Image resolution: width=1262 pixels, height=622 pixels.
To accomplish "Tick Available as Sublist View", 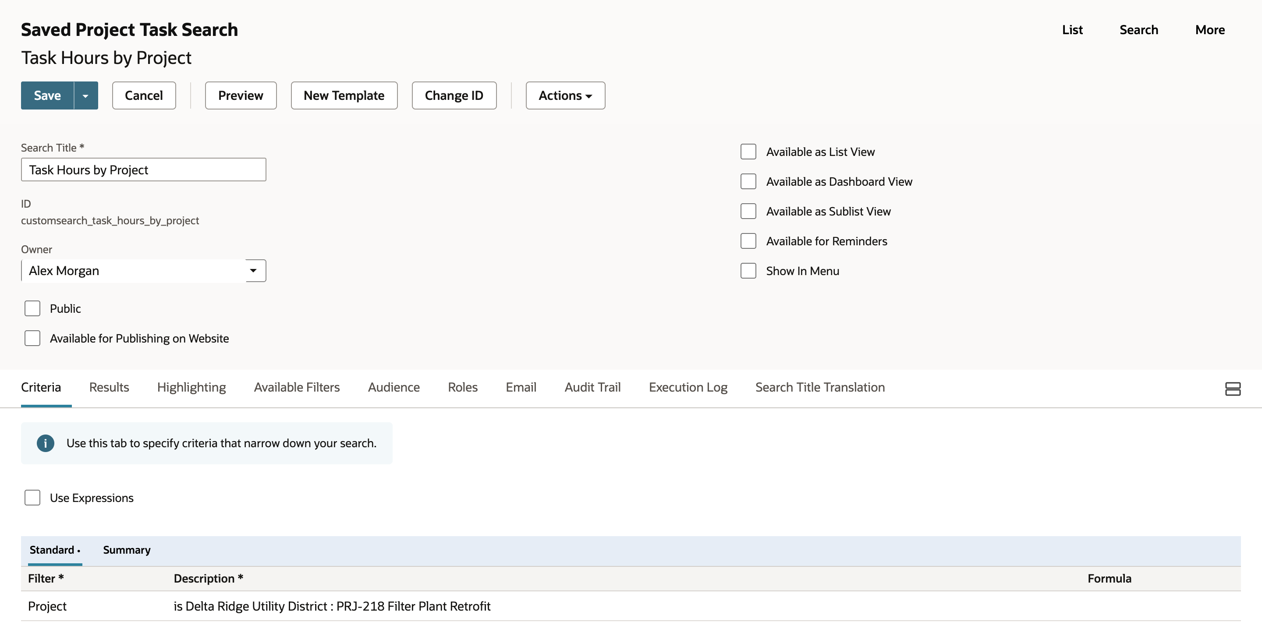I will point(748,212).
